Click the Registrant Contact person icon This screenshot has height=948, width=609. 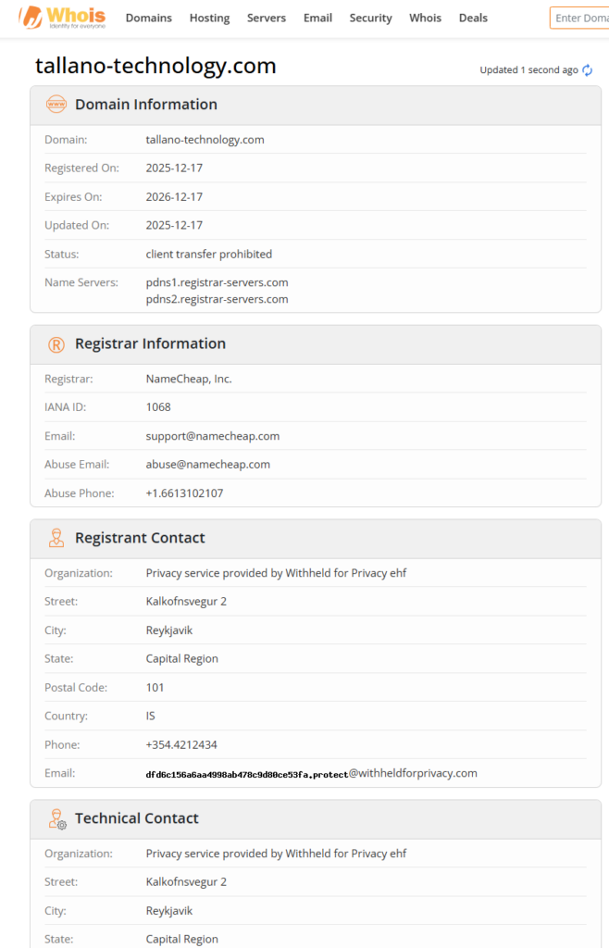[56, 538]
